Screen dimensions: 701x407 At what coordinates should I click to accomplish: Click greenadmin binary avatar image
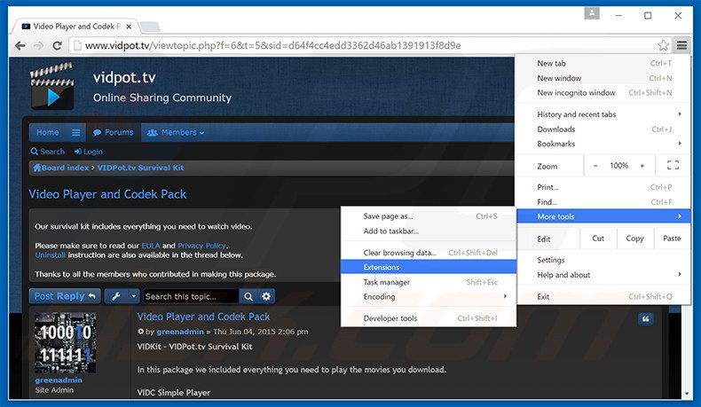pyautogui.click(x=66, y=342)
